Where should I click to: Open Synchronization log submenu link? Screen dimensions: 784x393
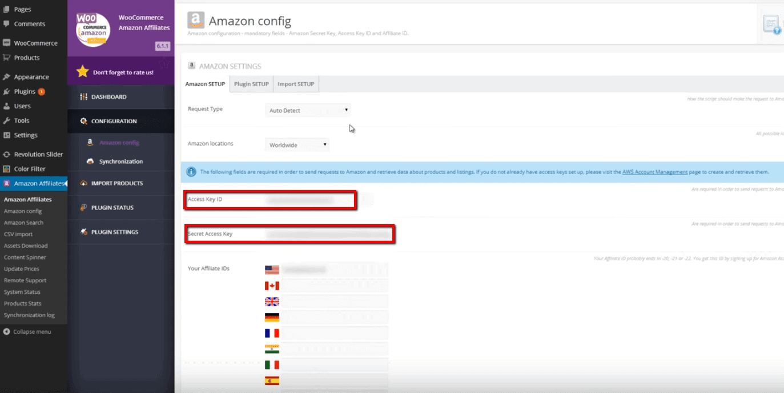click(x=29, y=315)
